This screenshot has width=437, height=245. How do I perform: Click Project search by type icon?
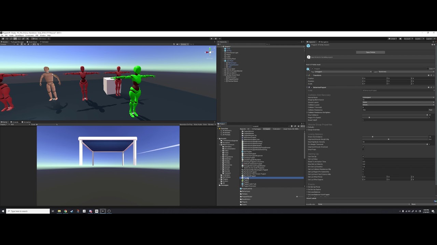pos(292,126)
